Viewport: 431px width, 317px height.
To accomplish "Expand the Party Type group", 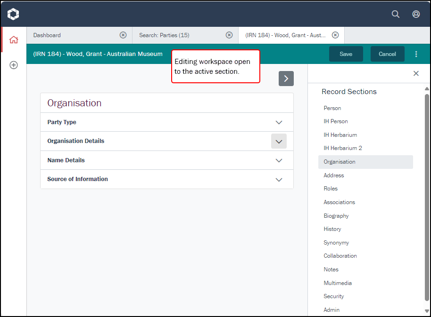I will tap(279, 122).
